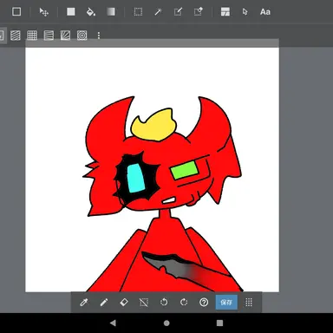The width and height of the screenshot is (333, 333).
Task: Choose the Bucket fill tool
Action: 91,12
